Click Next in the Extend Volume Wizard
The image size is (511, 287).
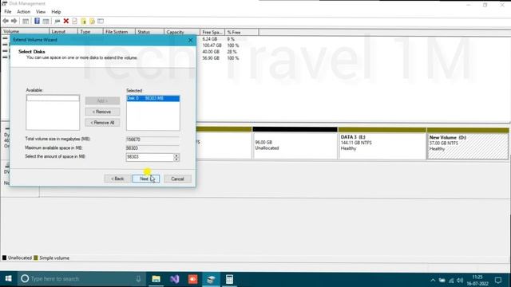click(145, 179)
